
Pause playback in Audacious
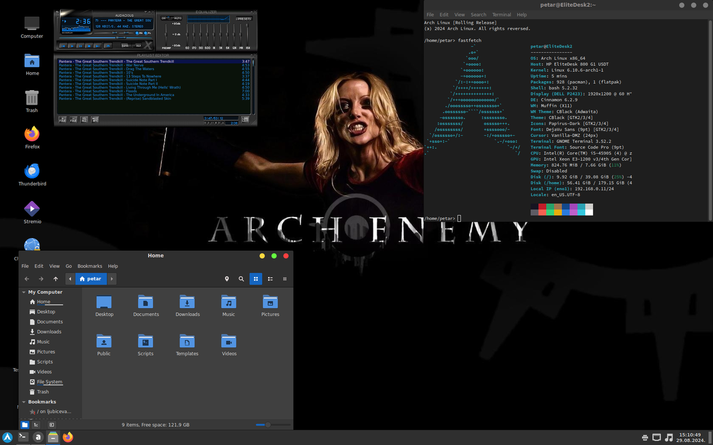pyautogui.click(x=80, y=46)
